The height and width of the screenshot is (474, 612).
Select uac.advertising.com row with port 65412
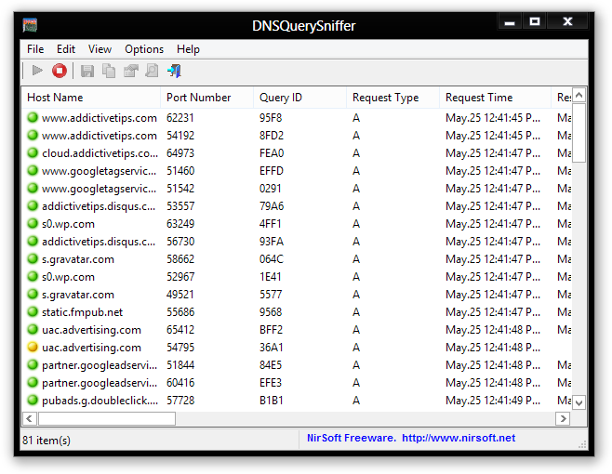tap(297, 330)
